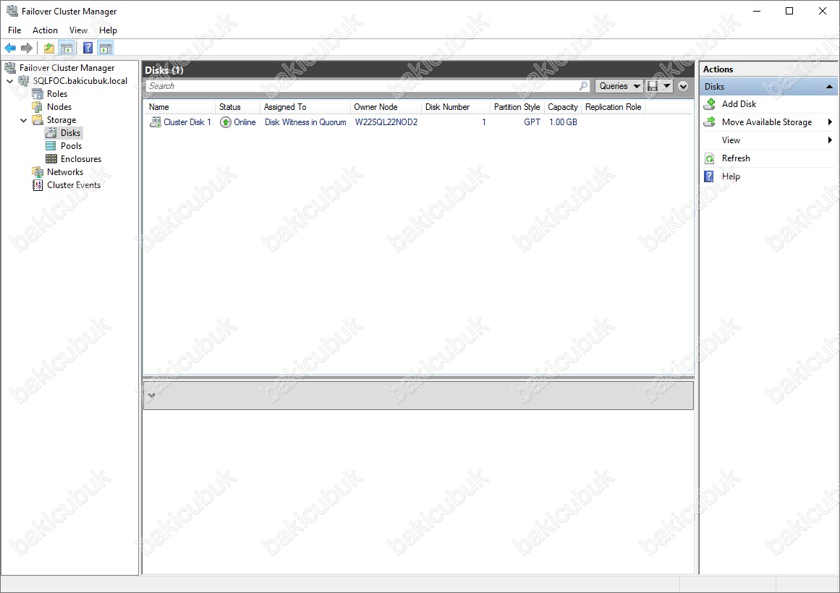The image size is (840, 593).
Task: Click the Enclosures icon in the tree
Action: [x=51, y=158]
